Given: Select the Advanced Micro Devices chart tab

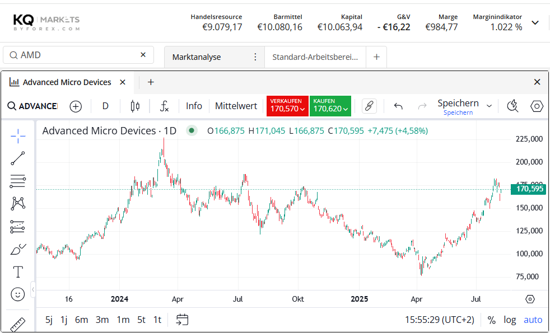Looking at the screenshot, I should tap(67, 82).
